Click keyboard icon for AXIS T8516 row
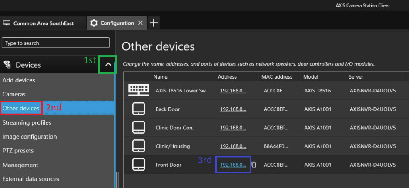Image resolution: width=409 pixels, height=188 pixels. coord(139,90)
